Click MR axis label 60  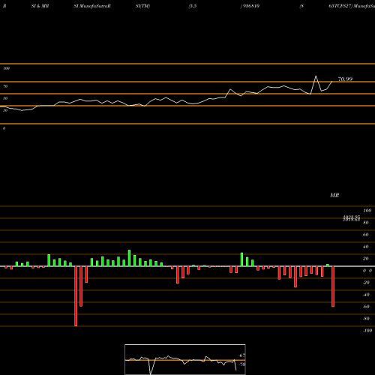(x=366, y=235)
